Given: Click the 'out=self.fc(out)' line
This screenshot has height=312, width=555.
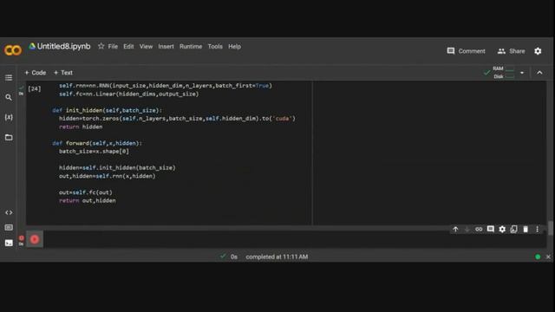Looking at the screenshot, I should coord(85,192).
